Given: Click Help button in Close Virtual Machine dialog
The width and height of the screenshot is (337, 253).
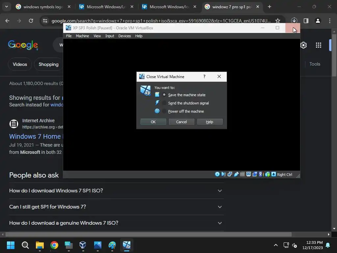Looking at the screenshot, I should tap(210, 122).
